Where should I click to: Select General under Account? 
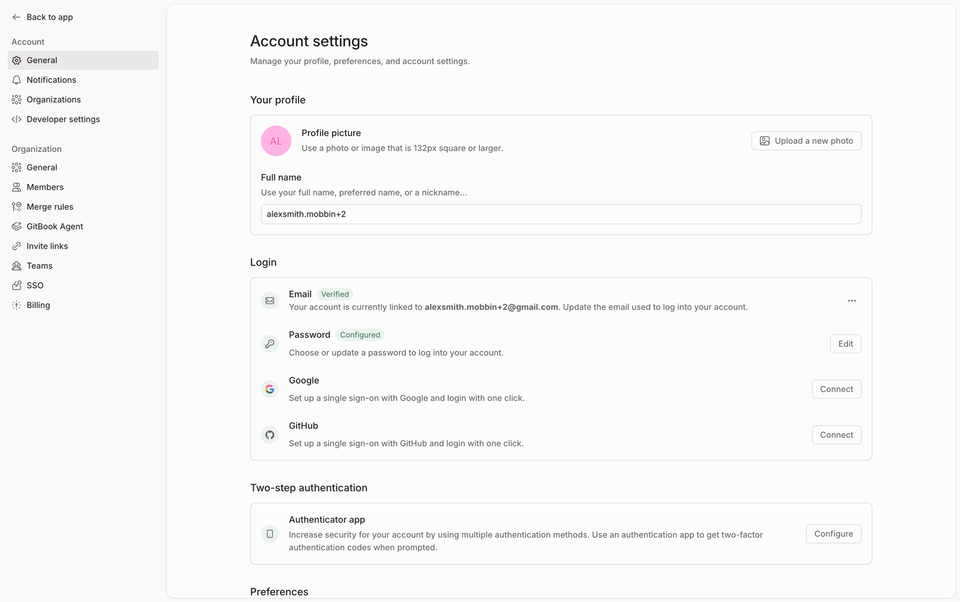[x=83, y=60]
